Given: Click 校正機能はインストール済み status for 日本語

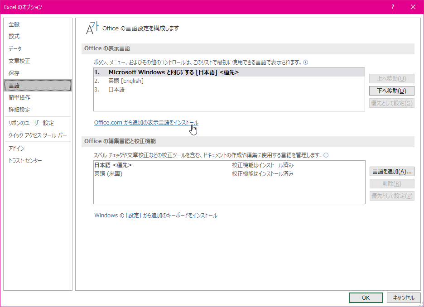Looking at the screenshot, I should pos(263,165).
